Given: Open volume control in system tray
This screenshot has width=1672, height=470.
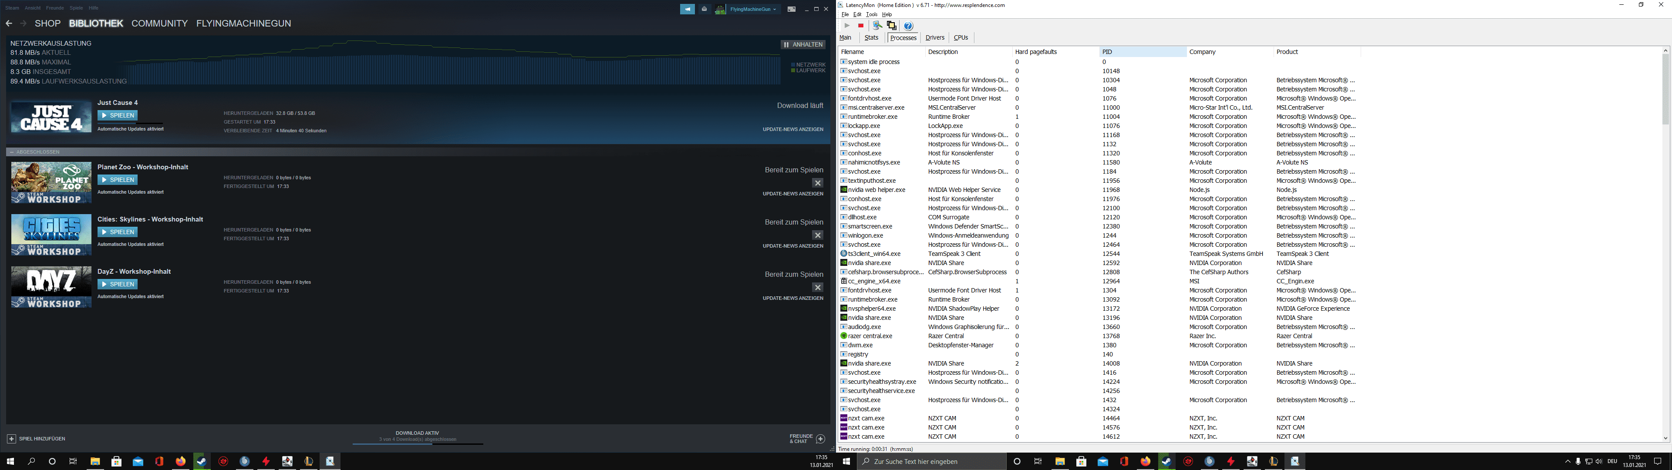Looking at the screenshot, I should coord(1599,462).
